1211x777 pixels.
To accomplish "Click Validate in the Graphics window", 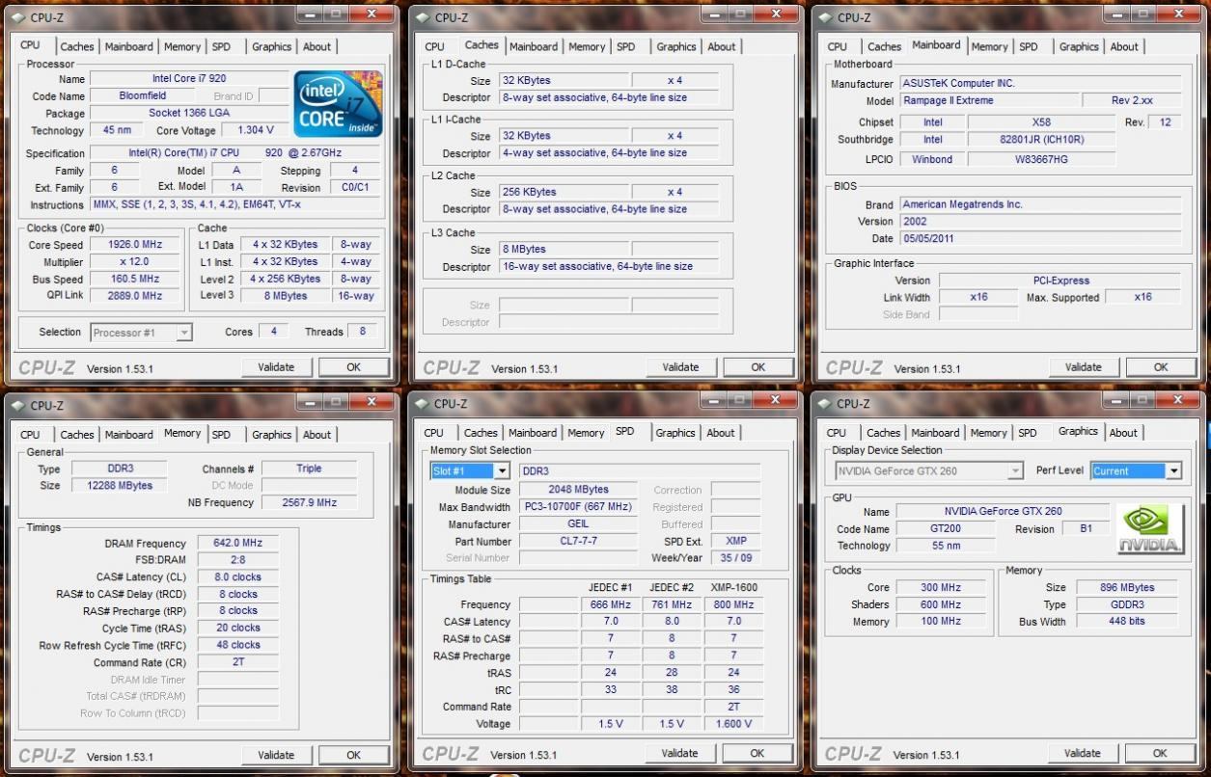I will pos(1082,753).
